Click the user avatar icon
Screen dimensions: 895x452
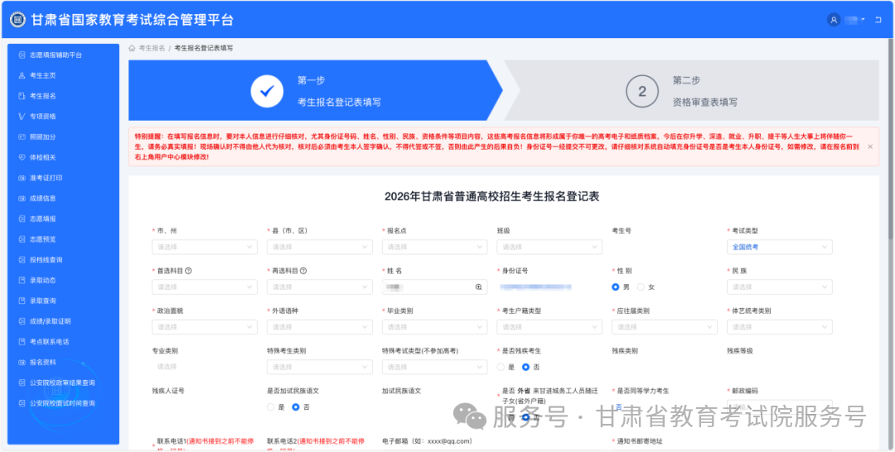pyautogui.click(x=834, y=19)
